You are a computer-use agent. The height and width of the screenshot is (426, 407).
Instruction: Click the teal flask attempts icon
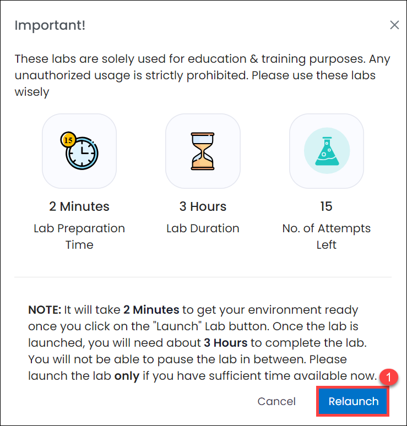pyautogui.click(x=327, y=151)
